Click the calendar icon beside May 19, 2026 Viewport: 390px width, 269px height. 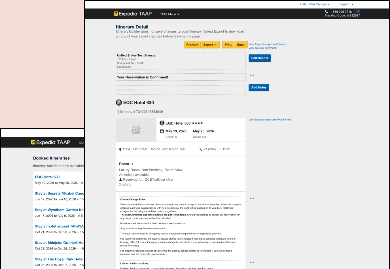point(162,131)
